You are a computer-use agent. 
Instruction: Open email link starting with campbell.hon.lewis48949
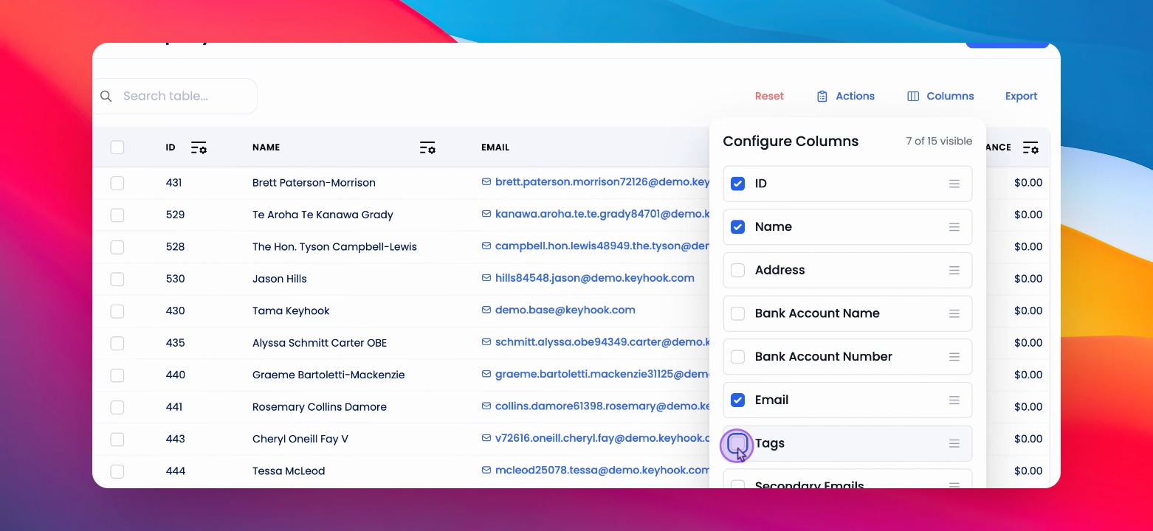tap(602, 246)
